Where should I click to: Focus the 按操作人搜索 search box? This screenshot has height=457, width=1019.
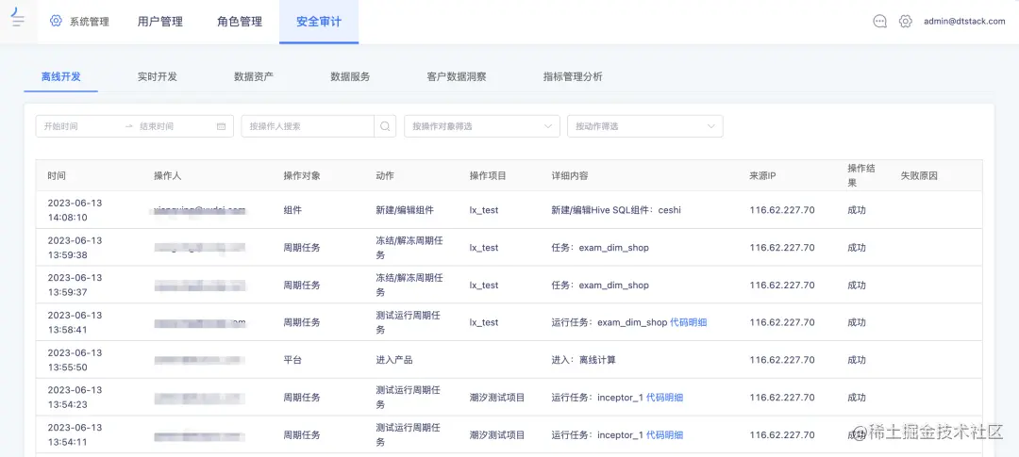(308, 126)
